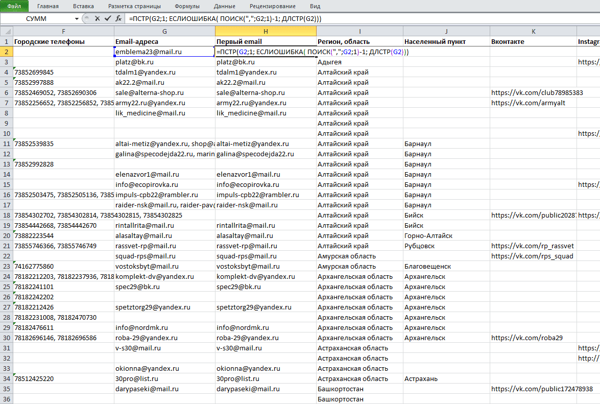The image size is (600, 404).
Task: Select altai-metiz@yandex.ru in column H
Action: [266, 144]
